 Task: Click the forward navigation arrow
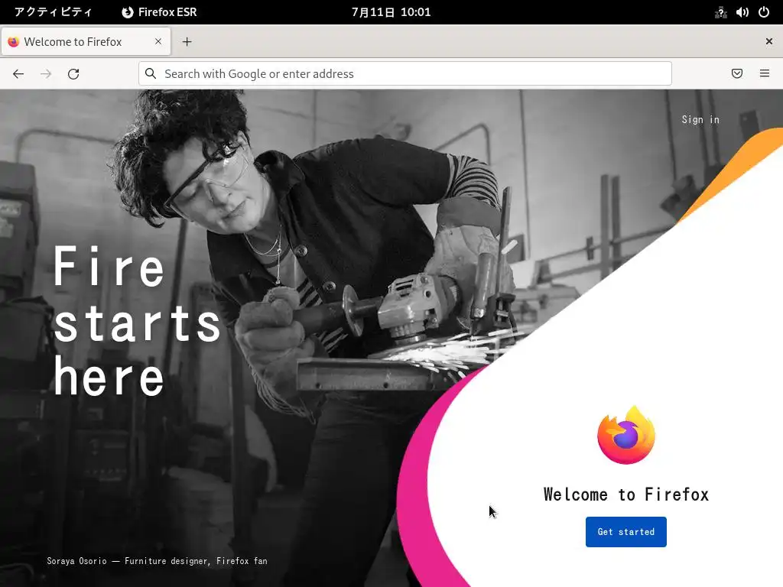click(46, 74)
